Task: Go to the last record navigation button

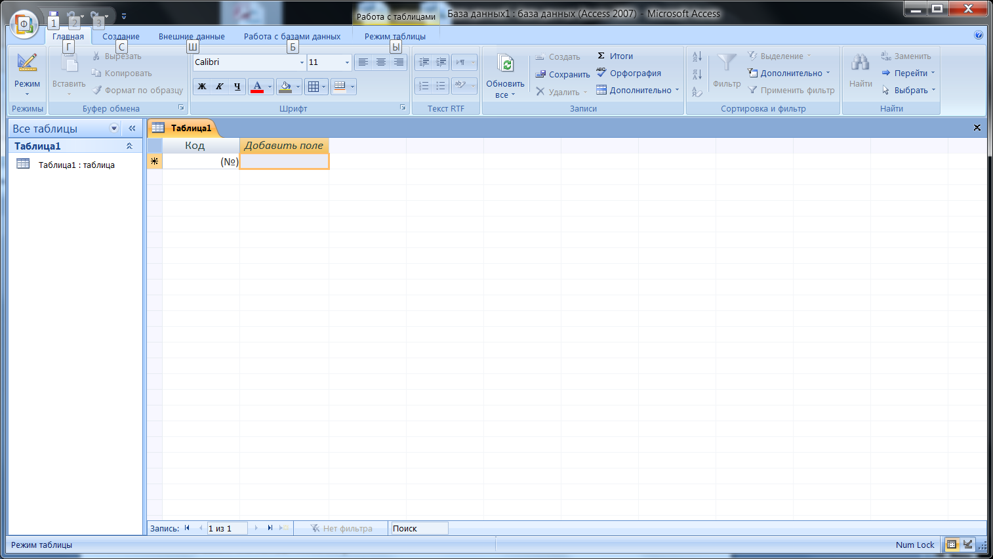Action: [x=270, y=528]
